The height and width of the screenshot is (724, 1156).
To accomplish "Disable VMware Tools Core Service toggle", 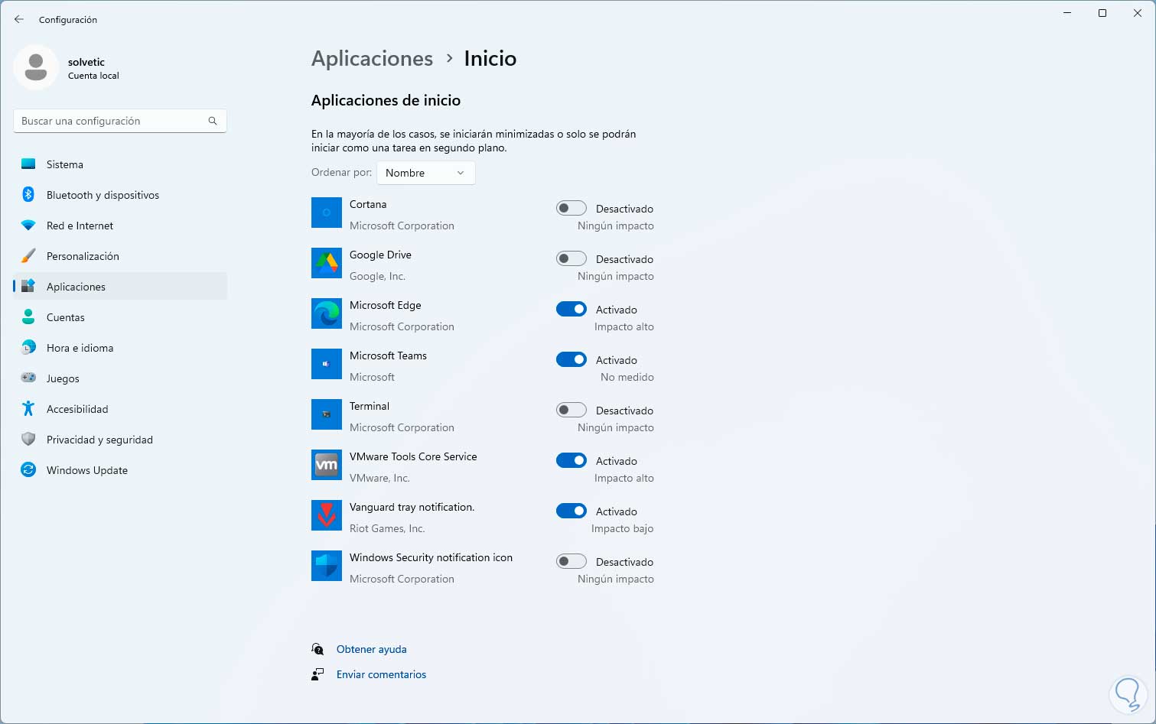I will 571,460.
